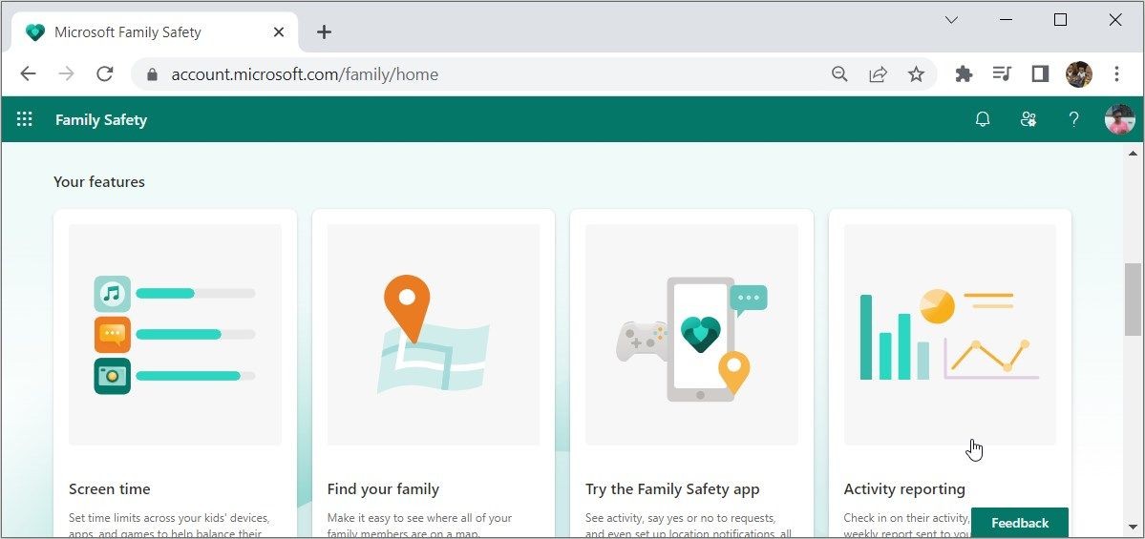Open the Find your family map illustration
Image resolution: width=1145 pixels, height=539 pixels.
[434, 335]
